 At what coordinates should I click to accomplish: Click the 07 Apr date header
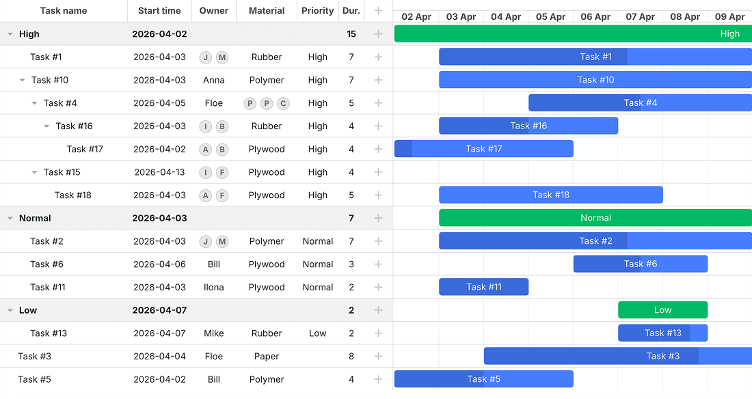click(x=641, y=16)
